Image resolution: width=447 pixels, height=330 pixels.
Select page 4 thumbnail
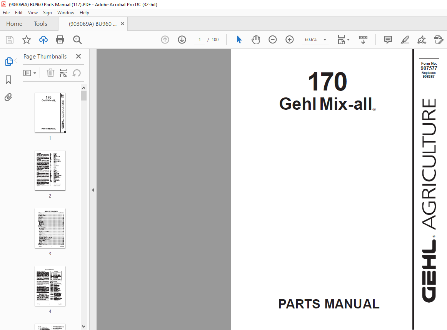50,286
